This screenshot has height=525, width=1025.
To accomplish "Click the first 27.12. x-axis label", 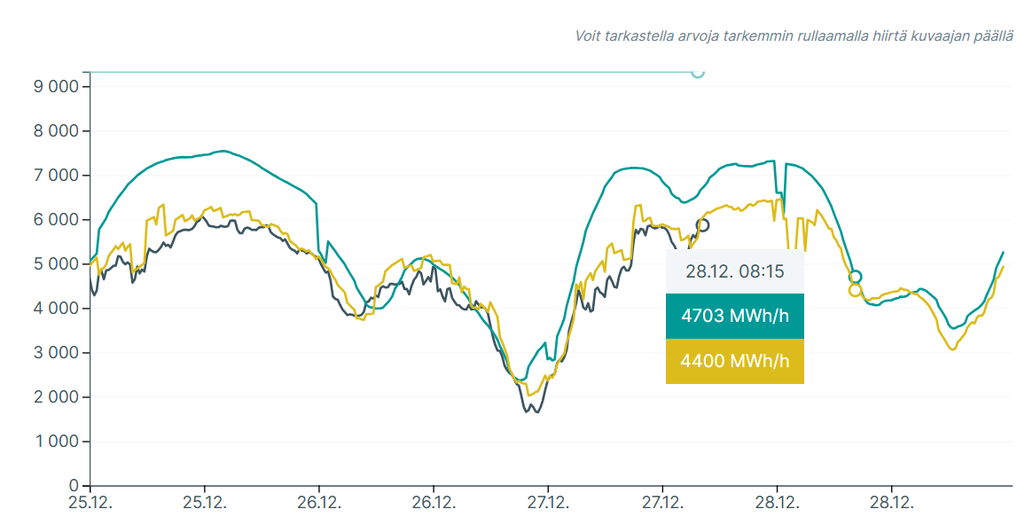I will pos(548,503).
